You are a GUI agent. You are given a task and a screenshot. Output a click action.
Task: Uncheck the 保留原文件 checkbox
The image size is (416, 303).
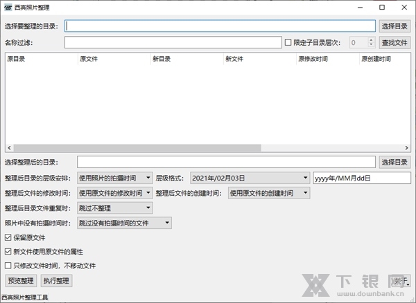8,237
